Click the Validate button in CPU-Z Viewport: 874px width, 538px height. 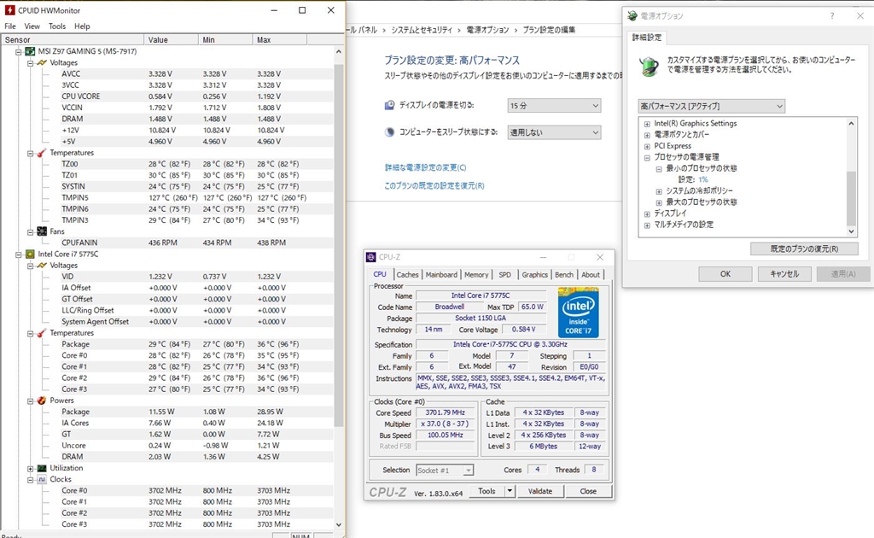[540, 491]
